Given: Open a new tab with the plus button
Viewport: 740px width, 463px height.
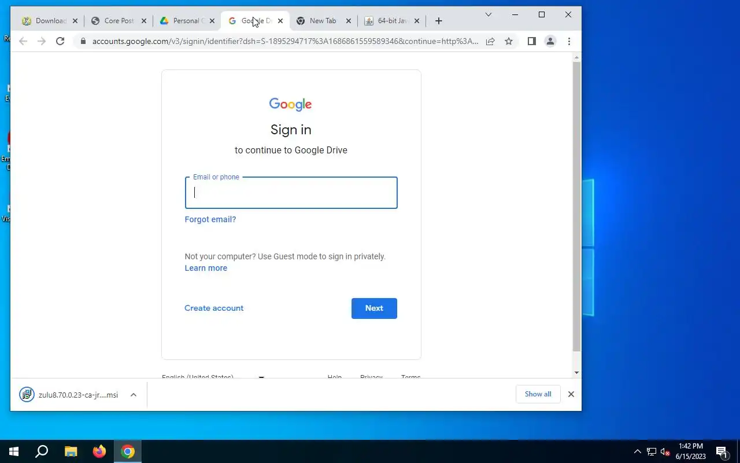Looking at the screenshot, I should [x=438, y=21].
